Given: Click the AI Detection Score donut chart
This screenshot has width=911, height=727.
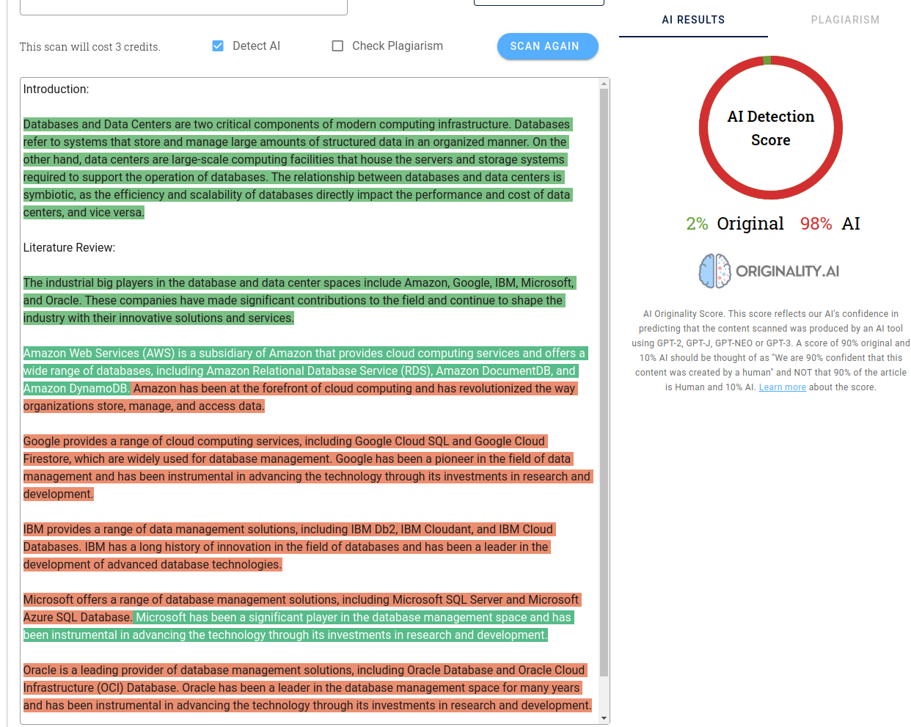Looking at the screenshot, I should [x=770, y=128].
